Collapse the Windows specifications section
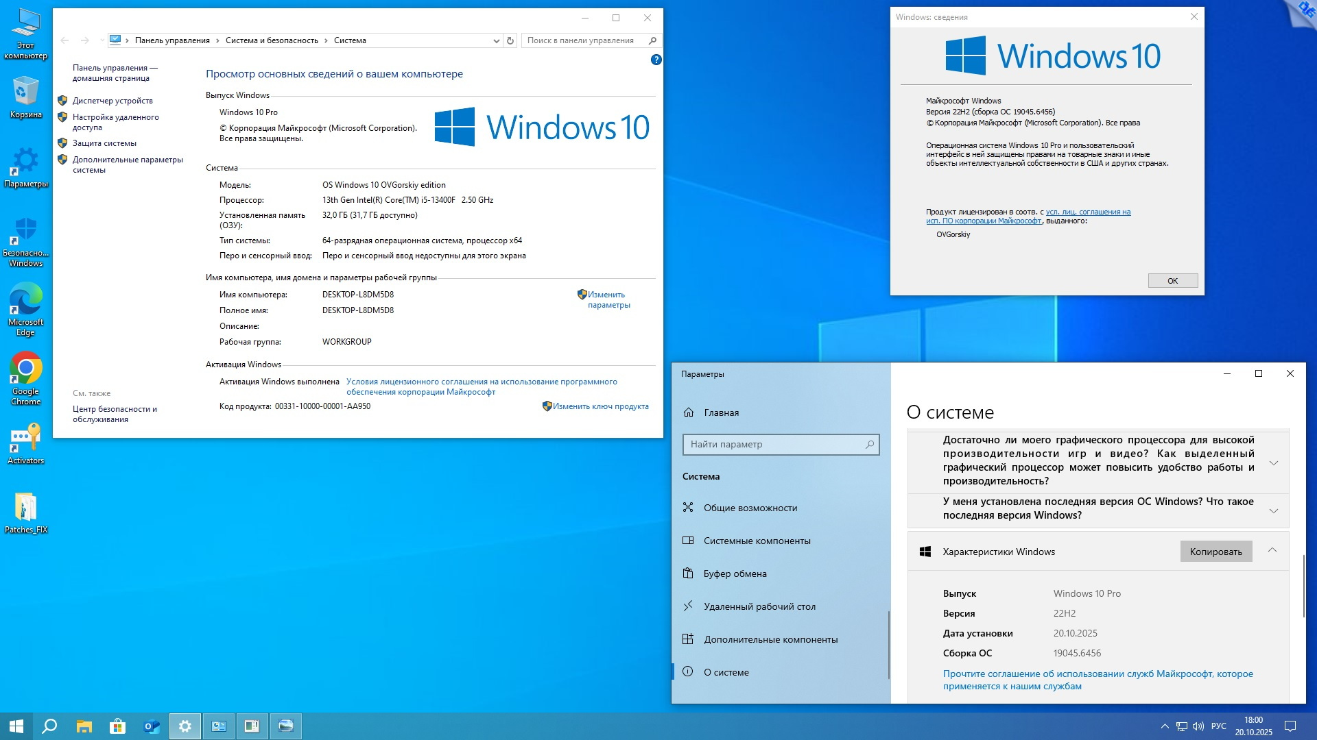The image size is (1317, 740). point(1272,551)
